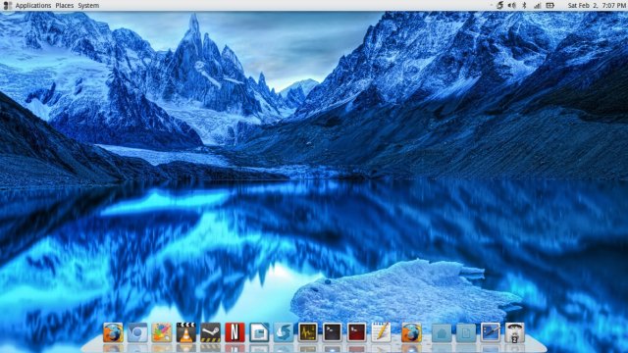Open the System menu
The image size is (628, 353).
(88, 6)
